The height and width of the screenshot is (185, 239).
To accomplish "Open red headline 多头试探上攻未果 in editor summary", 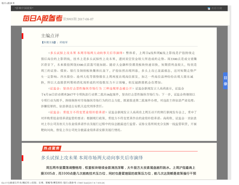I will pos(86,53).
